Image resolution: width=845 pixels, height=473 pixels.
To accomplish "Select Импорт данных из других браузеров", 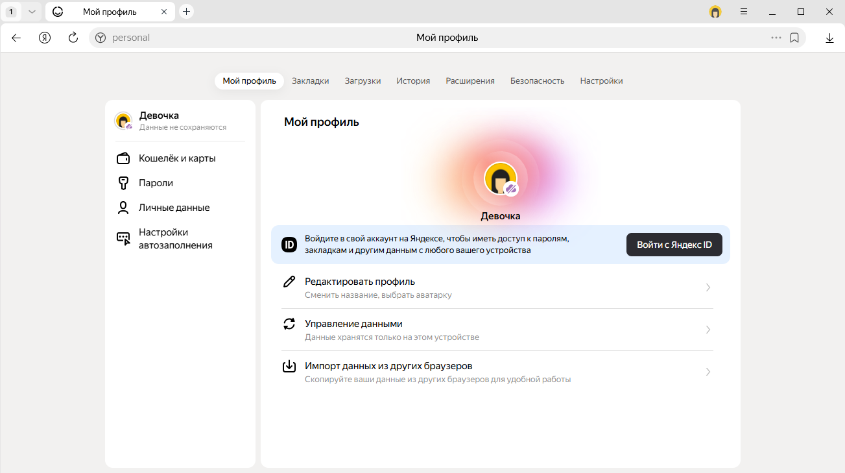I will [497, 372].
